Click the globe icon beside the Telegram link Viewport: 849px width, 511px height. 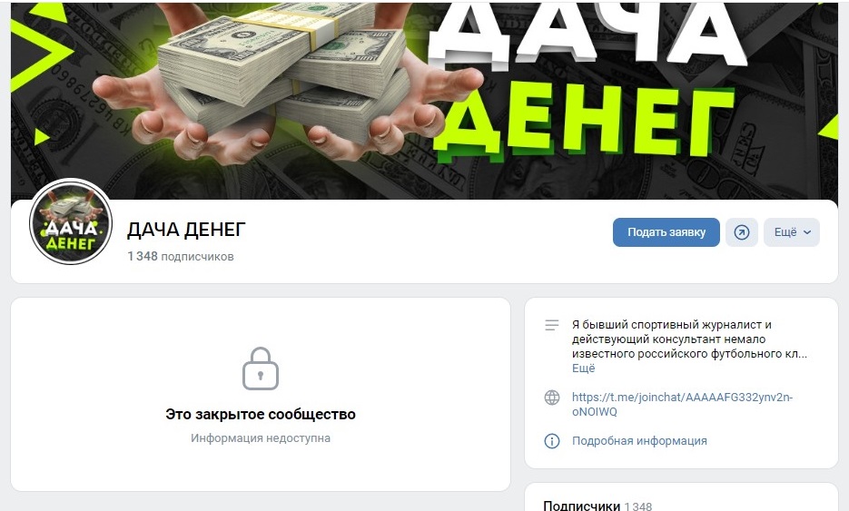pos(552,398)
